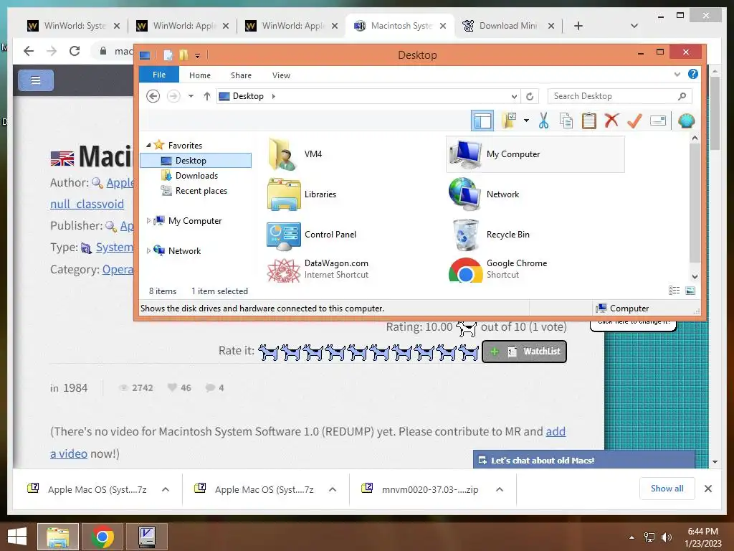Click the Paste clipboard icon
This screenshot has height=551, width=734.
click(589, 121)
